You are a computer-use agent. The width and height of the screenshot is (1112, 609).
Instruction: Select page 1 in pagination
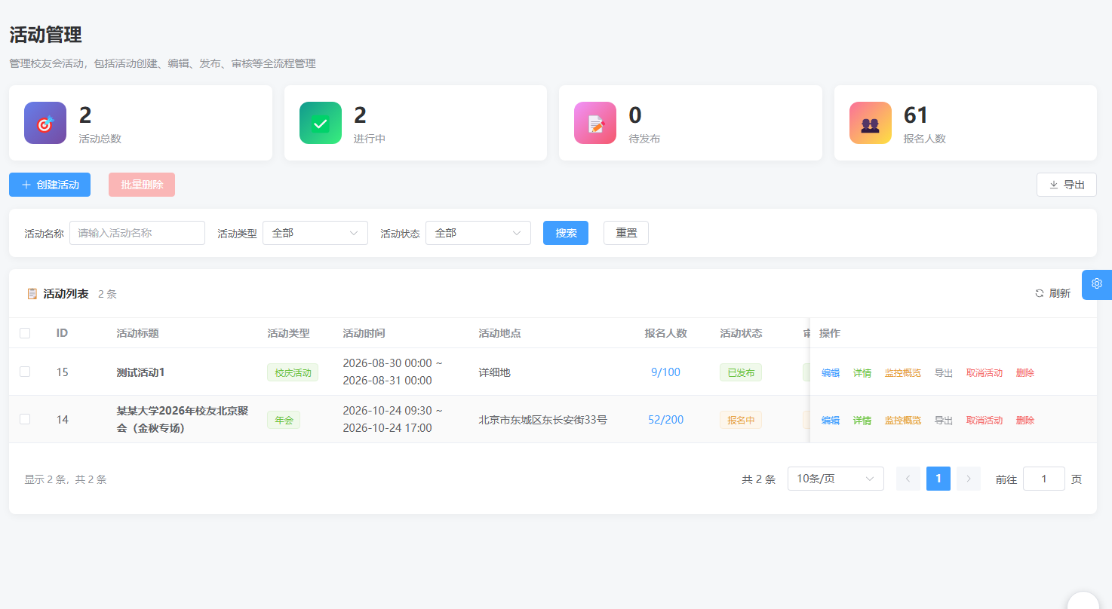938,479
